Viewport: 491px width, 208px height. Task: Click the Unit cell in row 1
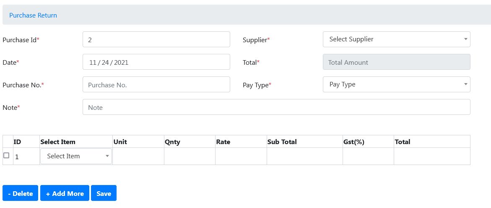[x=138, y=156]
